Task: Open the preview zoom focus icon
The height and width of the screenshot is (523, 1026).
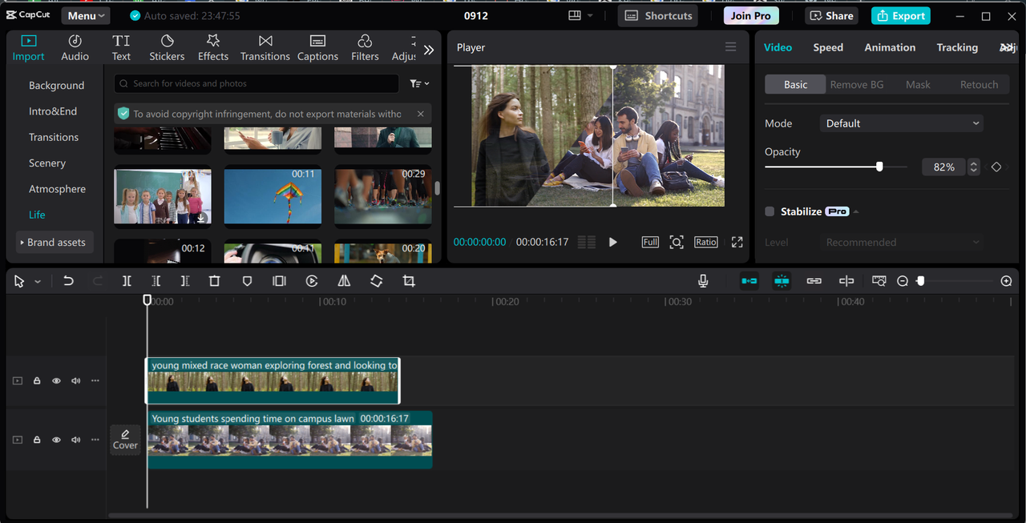Action: pyautogui.click(x=677, y=242)
